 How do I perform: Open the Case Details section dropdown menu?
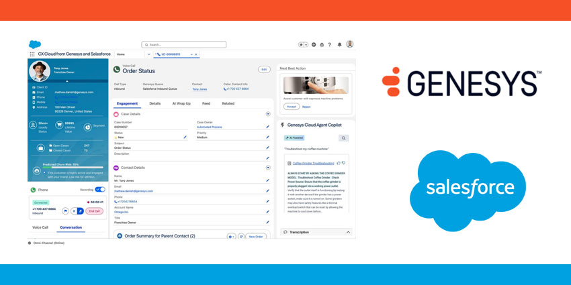click(x=268, y=114)
